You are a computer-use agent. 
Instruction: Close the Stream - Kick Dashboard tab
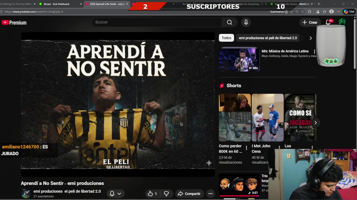(x=81, y=4)
